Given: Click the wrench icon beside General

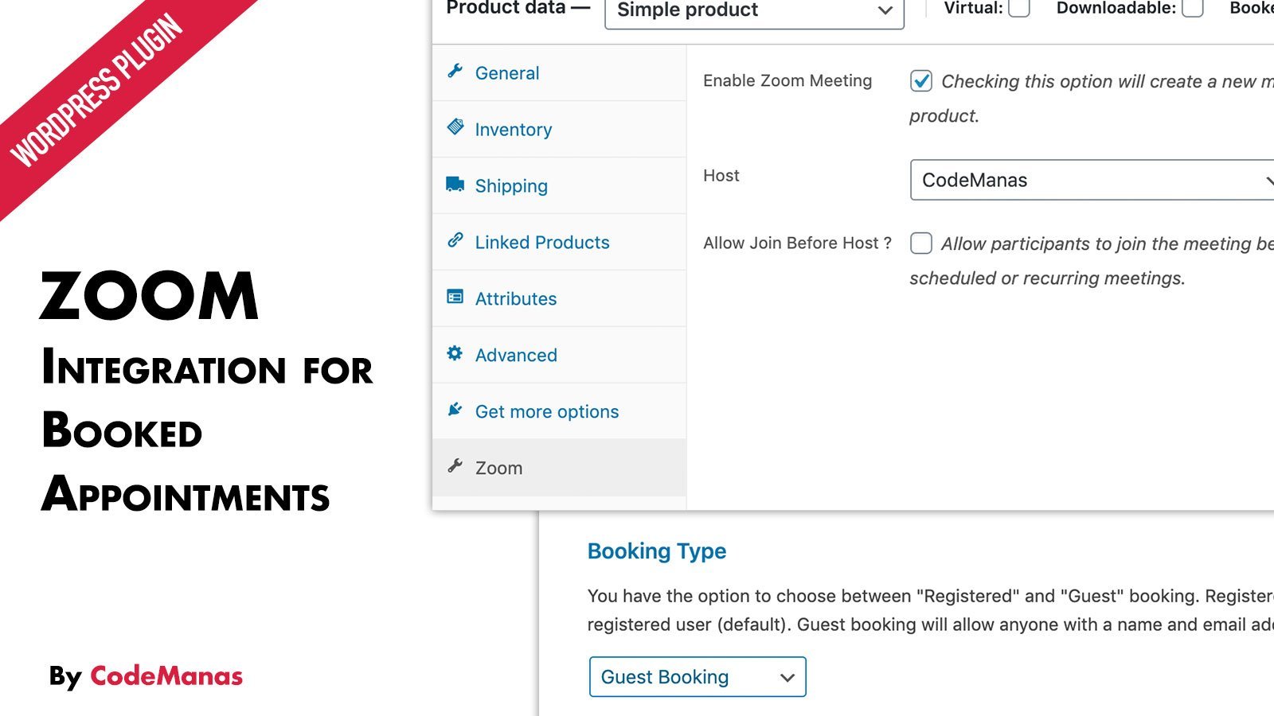Looking at the screenshot, I should pyautogui.click(x=455, y=72).
